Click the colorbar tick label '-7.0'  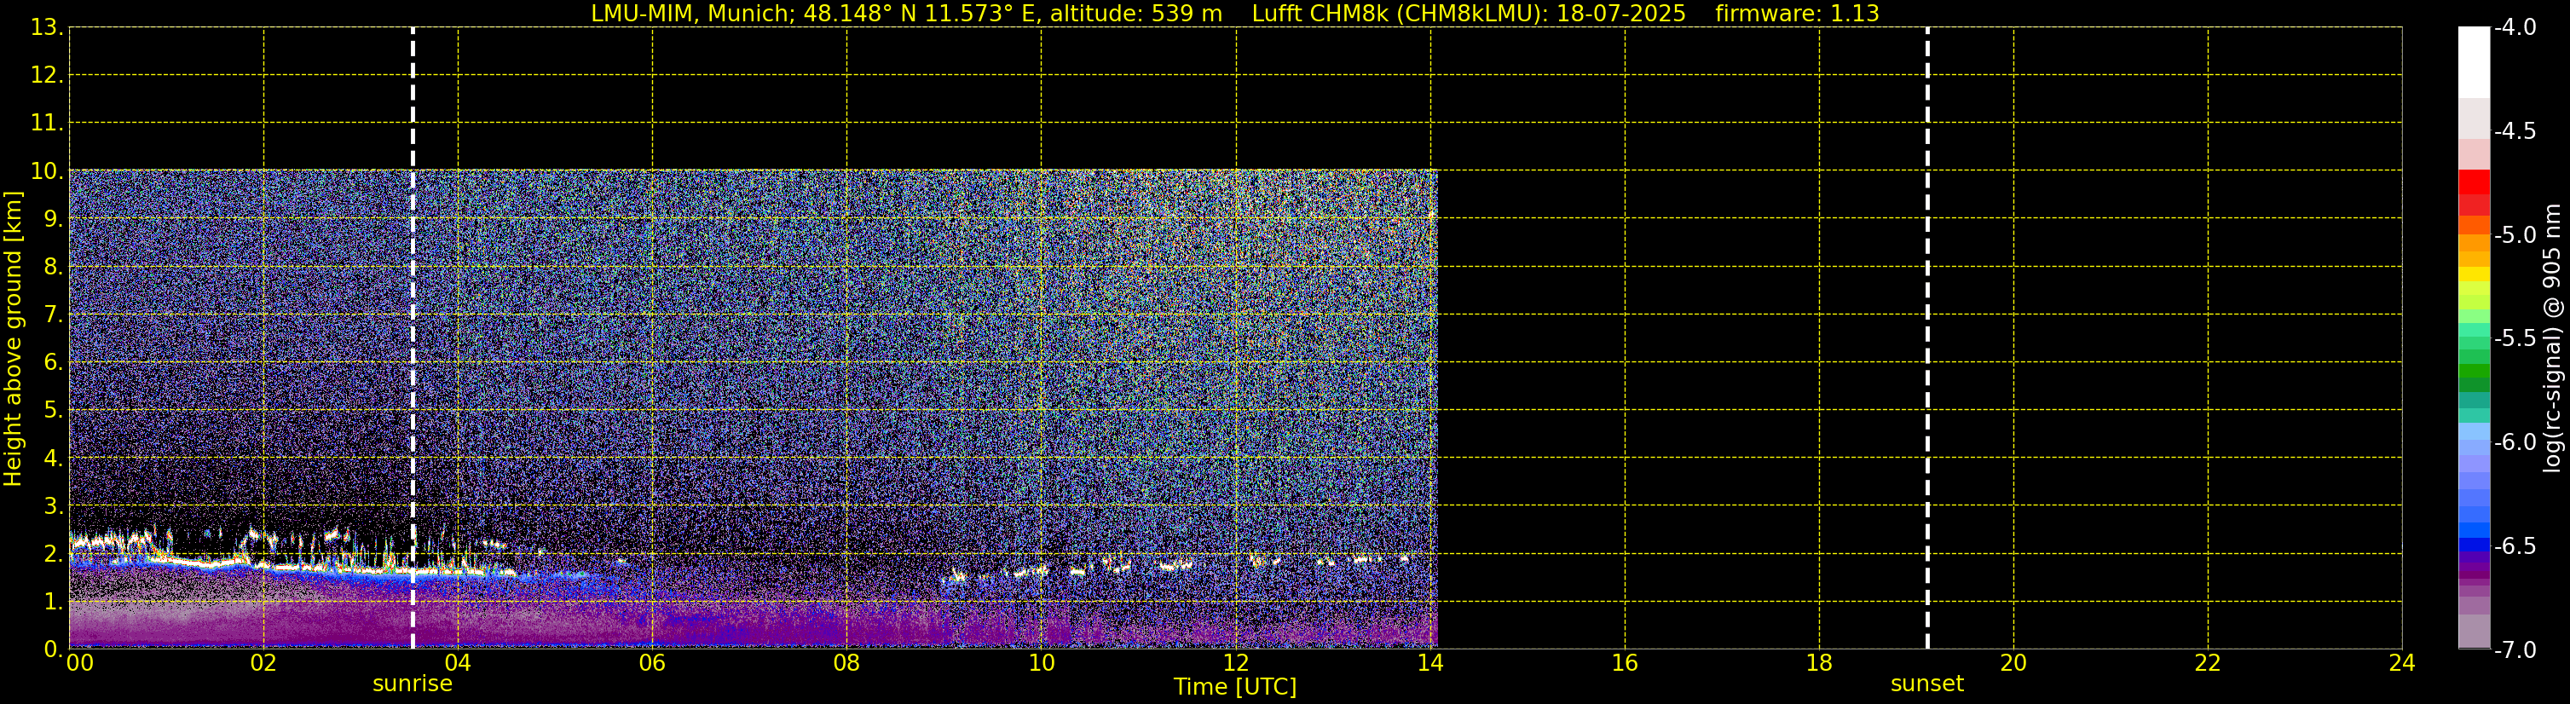[x=2515, y=650]
